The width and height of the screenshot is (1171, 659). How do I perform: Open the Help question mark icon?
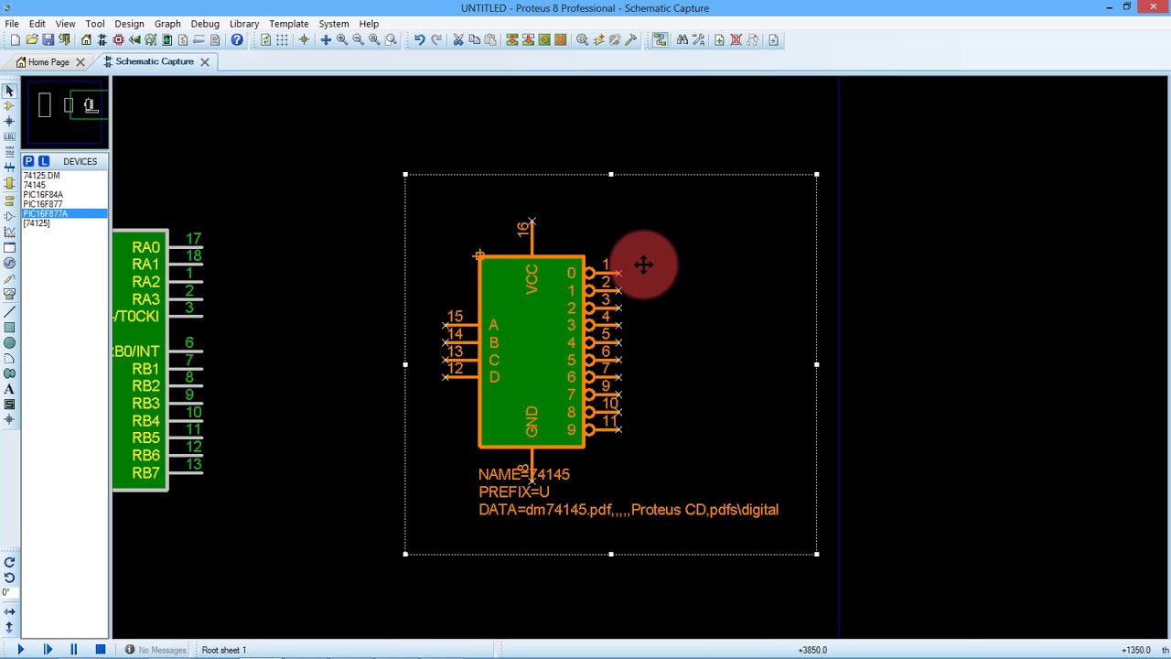tap(237, 39)
